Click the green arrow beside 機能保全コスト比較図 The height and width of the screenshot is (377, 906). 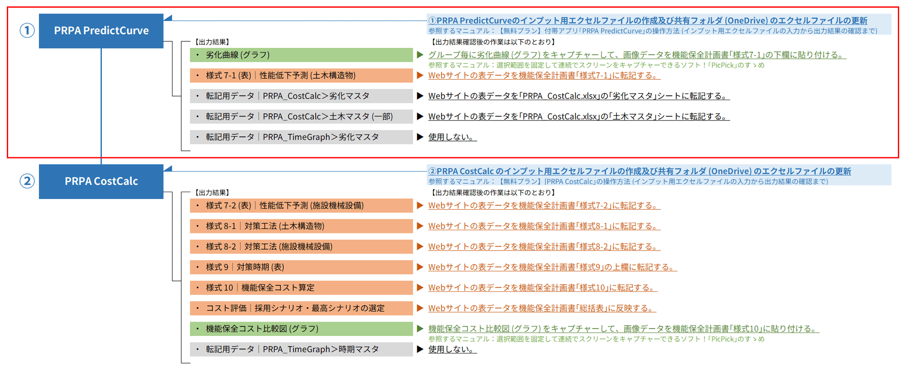tap(420, 329)
